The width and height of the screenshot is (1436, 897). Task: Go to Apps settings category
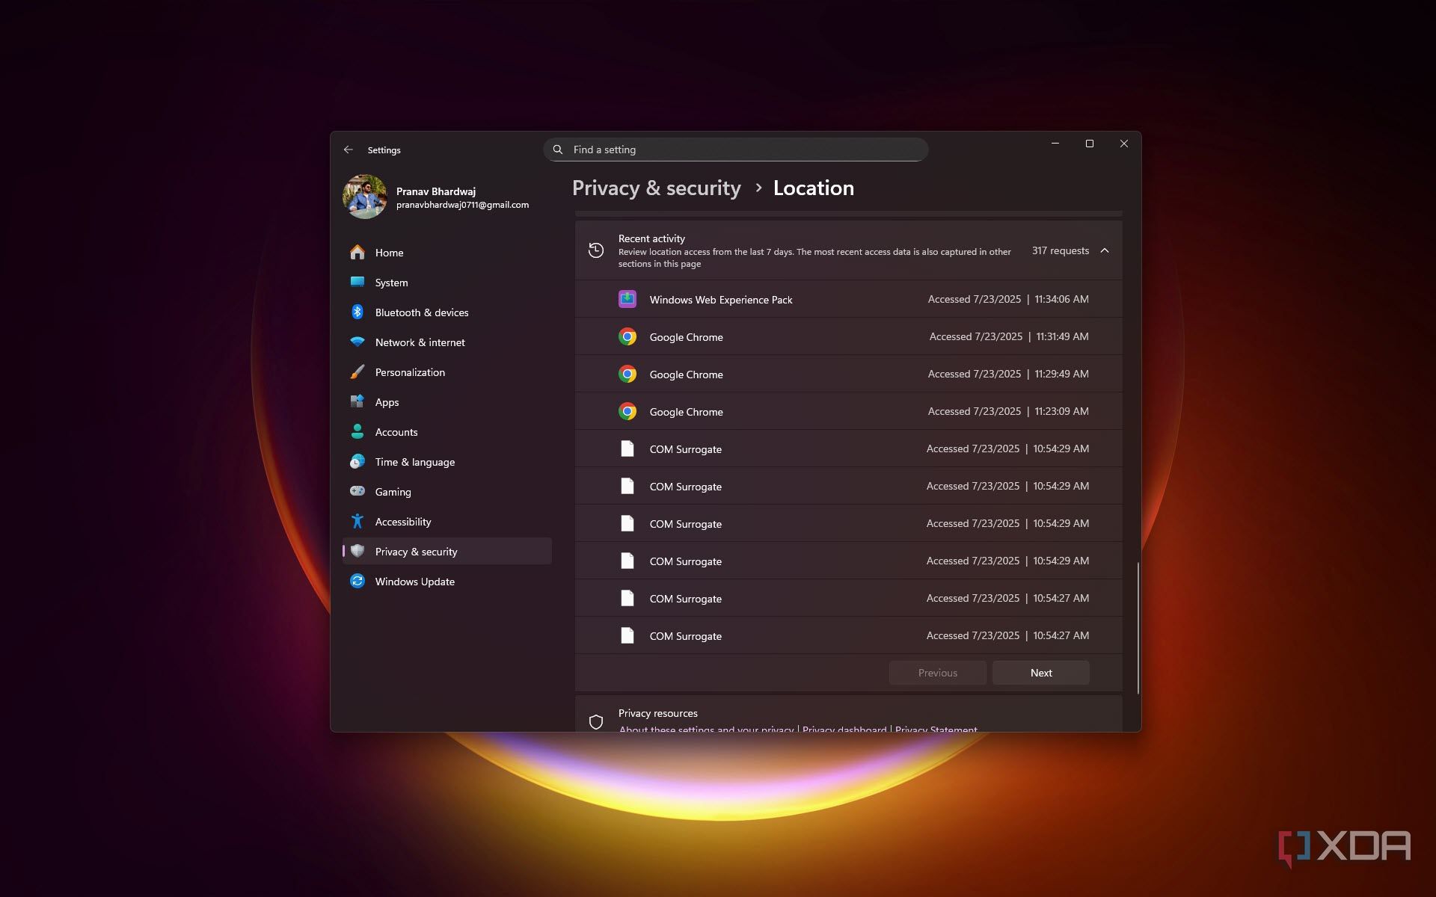coord(387,402)
